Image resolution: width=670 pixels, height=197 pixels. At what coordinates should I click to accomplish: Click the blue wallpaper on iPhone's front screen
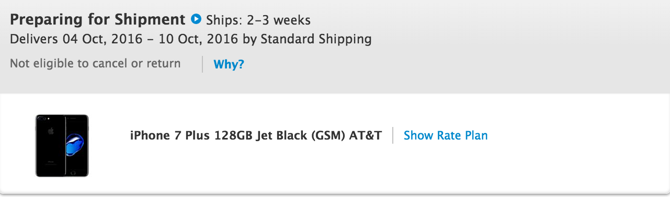(x=76, y=144)
